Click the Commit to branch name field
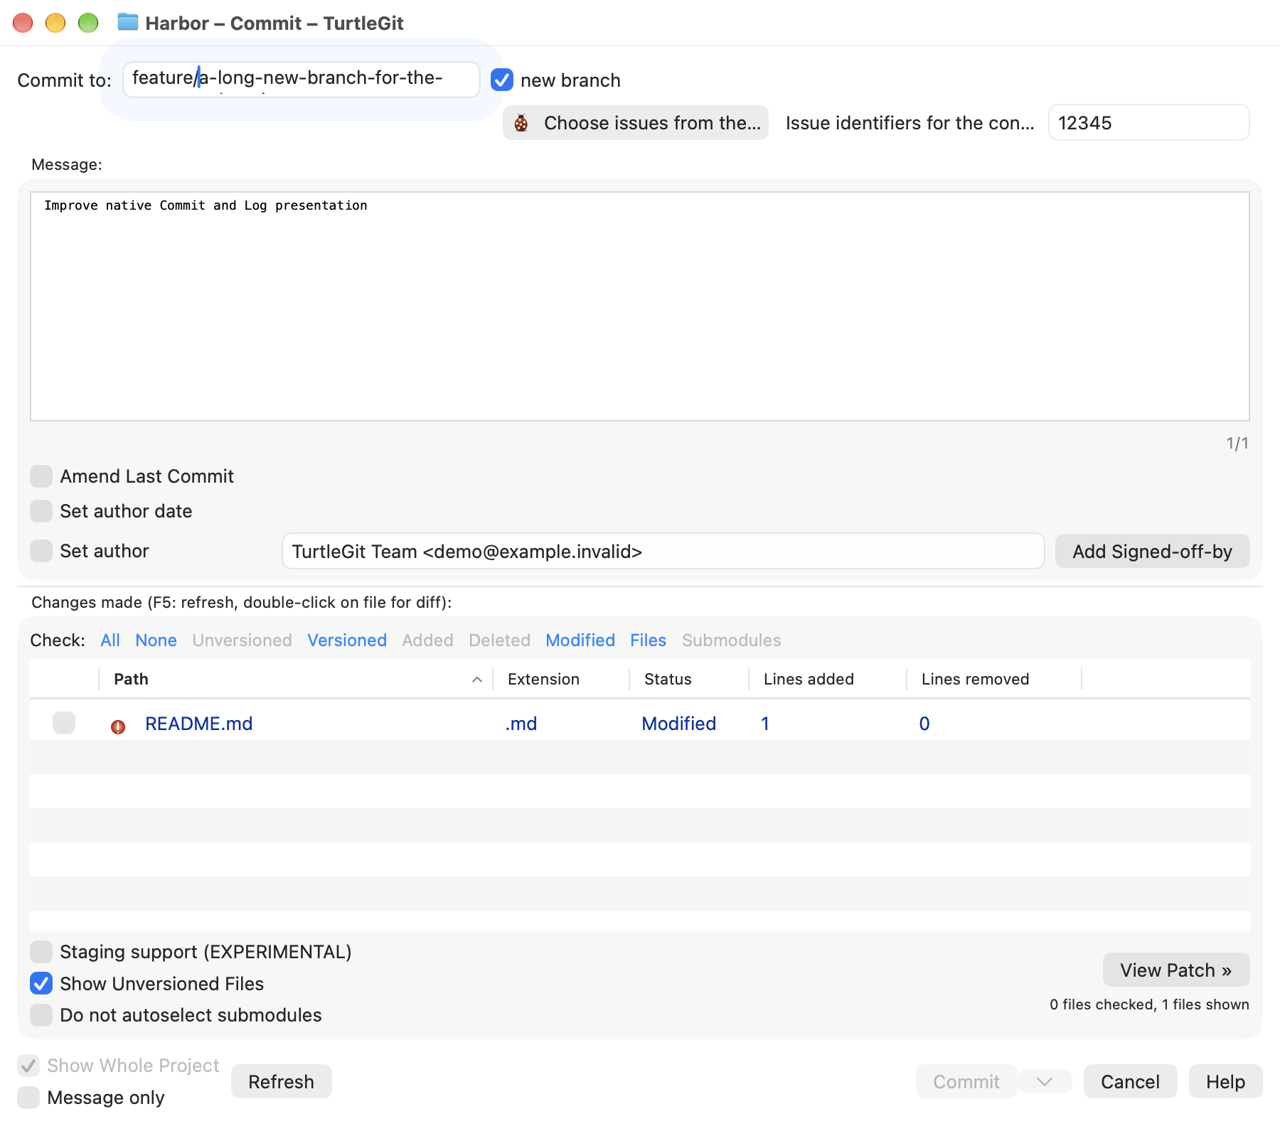Image resolution: width=1280 pixels, height=1126 pixels. coord(302,79)
